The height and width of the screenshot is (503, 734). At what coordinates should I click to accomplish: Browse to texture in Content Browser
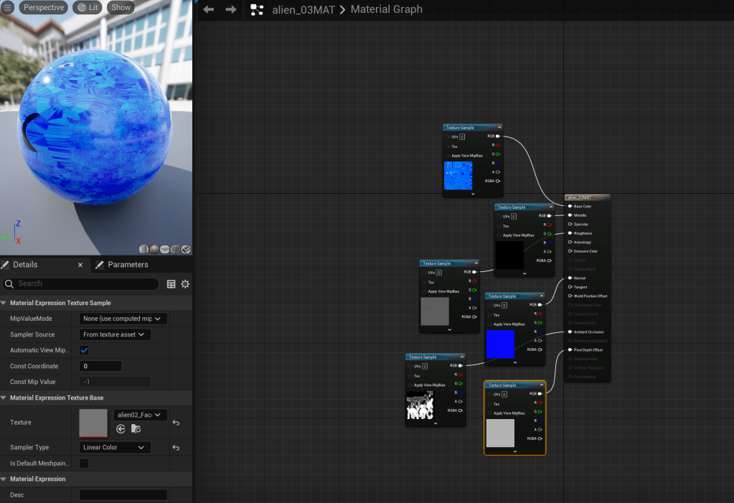coord(136,428)
